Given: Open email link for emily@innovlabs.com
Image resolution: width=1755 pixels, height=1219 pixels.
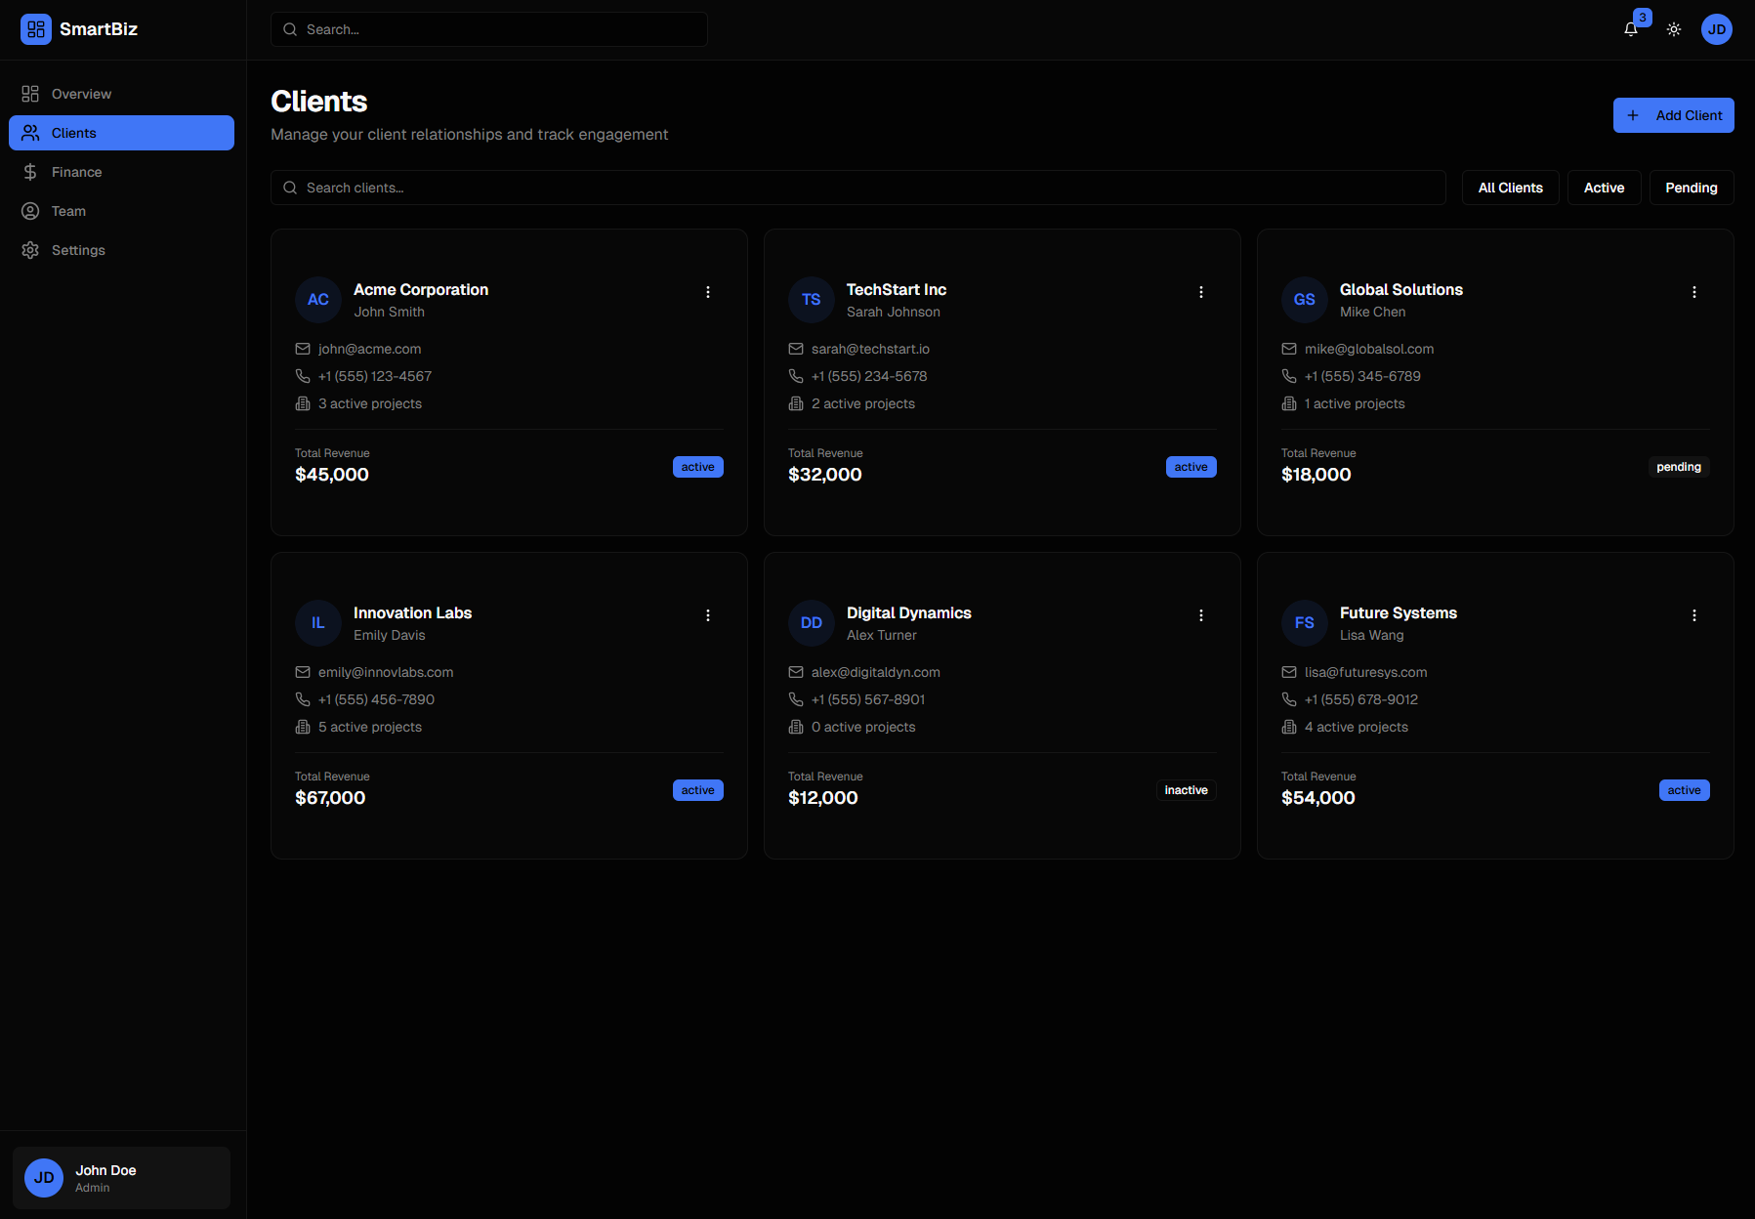Looking at the screenshot, I should [385, 672].
